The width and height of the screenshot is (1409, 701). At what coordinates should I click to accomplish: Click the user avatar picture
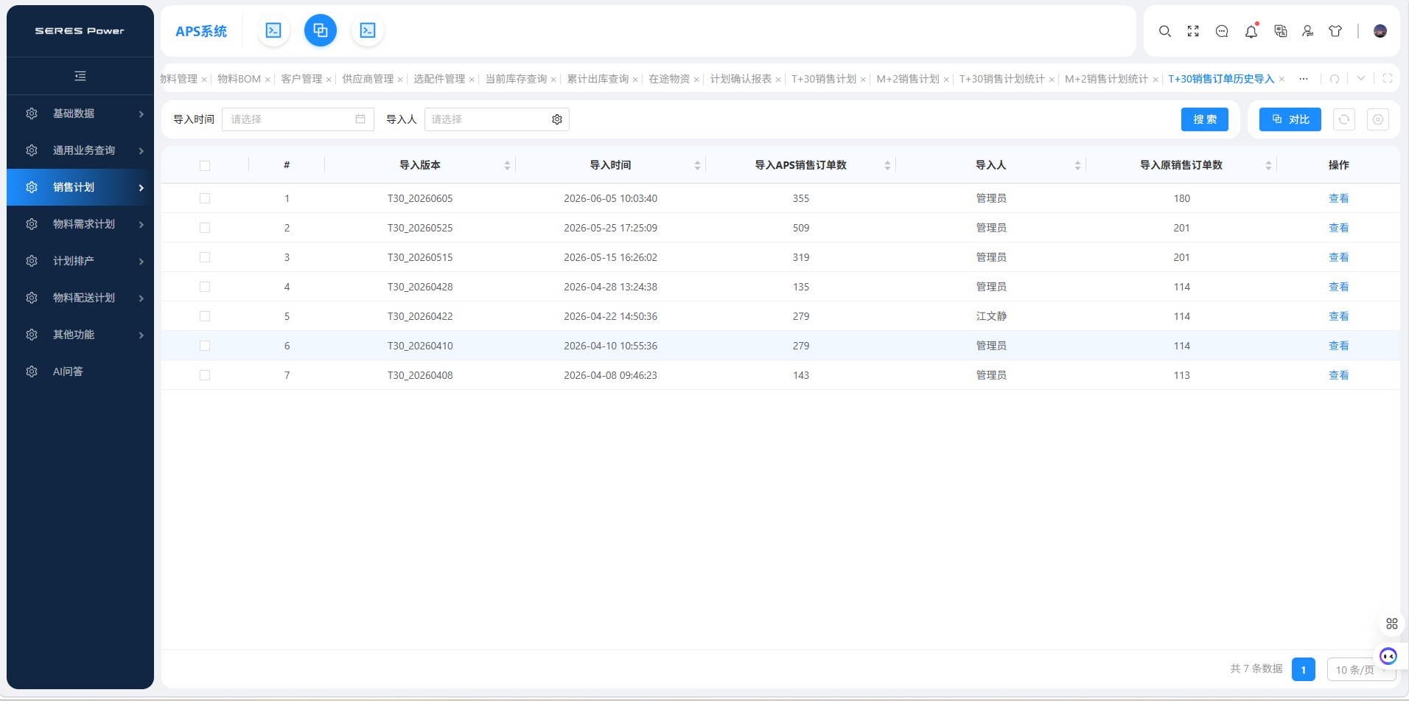pos(1380,31)
